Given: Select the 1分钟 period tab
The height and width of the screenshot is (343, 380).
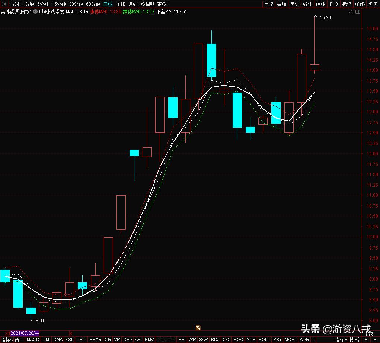Looking at the screenshot, I should click(28, 4).
